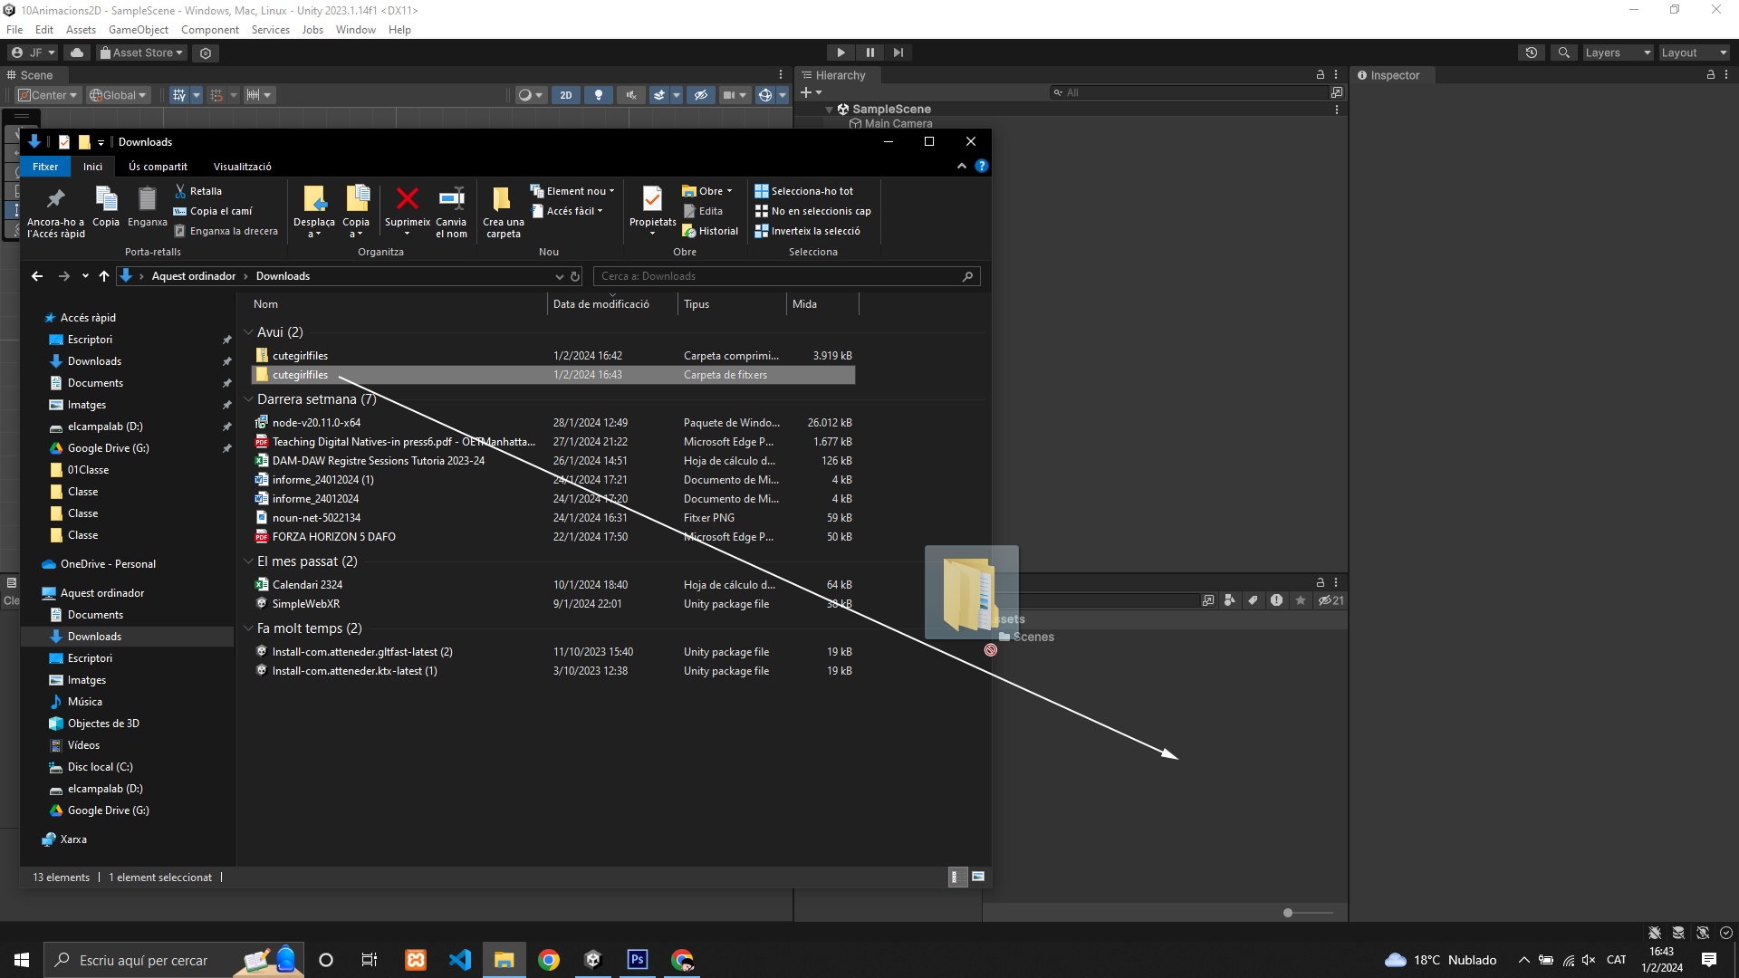
Task: Adjust the Project icon size slider
Action: click(x=1288, y=913)
